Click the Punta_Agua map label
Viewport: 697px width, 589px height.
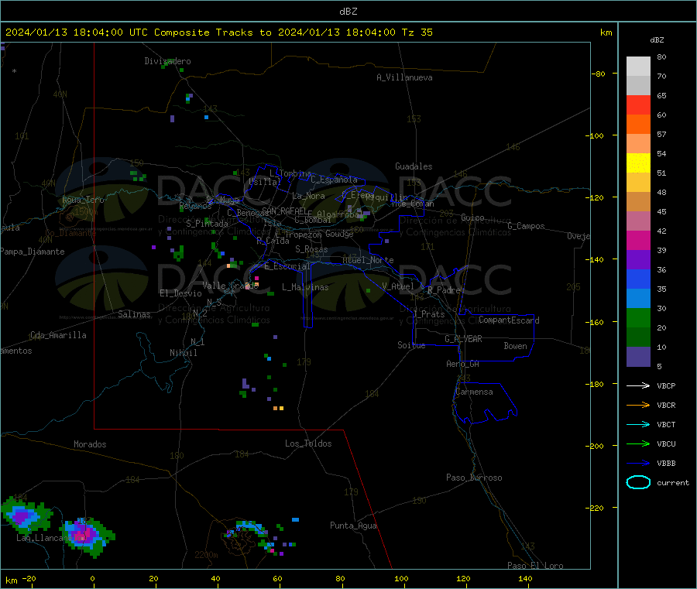(353, 526)
